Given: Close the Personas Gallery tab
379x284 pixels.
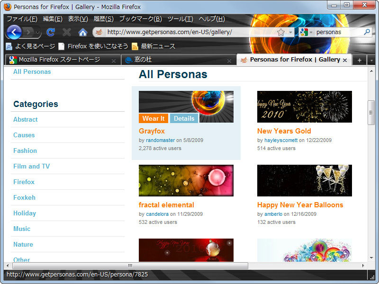Looking at the screenshot, I should pos(345,61).
